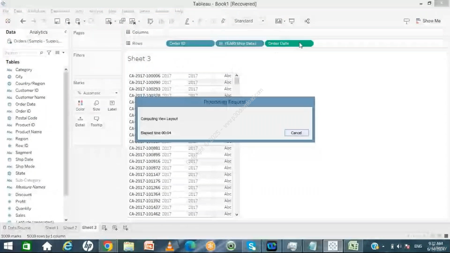
Task: Click the Fix Axes pin toolbar icon
Action: coord(223,21)
